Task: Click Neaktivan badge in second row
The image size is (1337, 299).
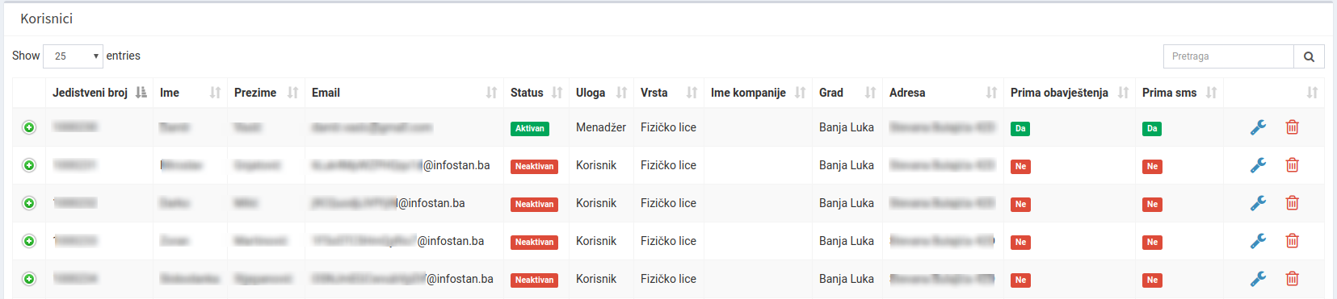Action: 534,166
